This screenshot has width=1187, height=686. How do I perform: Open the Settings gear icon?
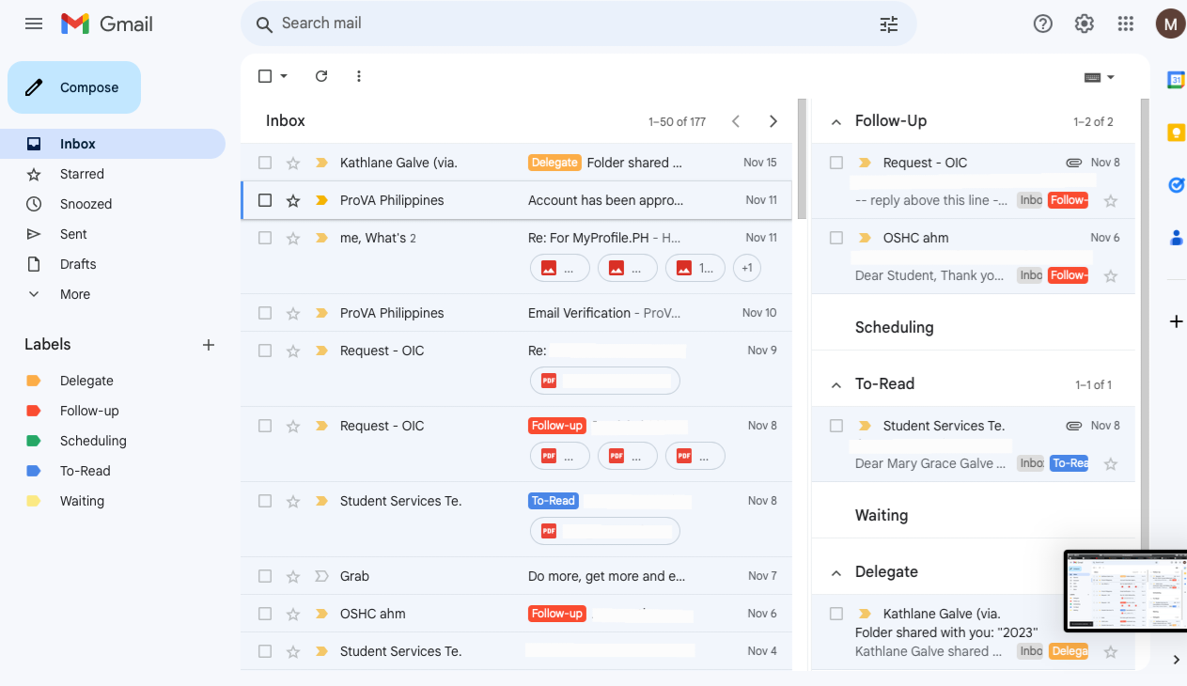[1085, 23]
